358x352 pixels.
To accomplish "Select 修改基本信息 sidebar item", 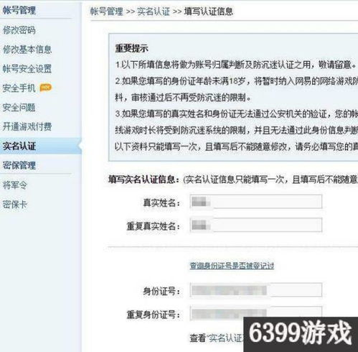I will point(27,50).
